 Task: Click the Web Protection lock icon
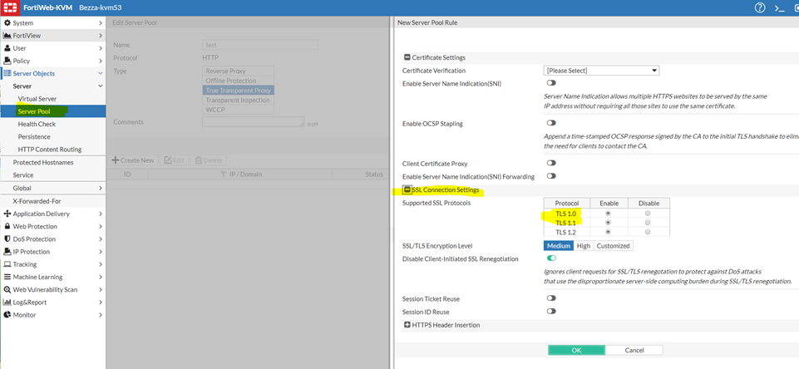point(7,226)
